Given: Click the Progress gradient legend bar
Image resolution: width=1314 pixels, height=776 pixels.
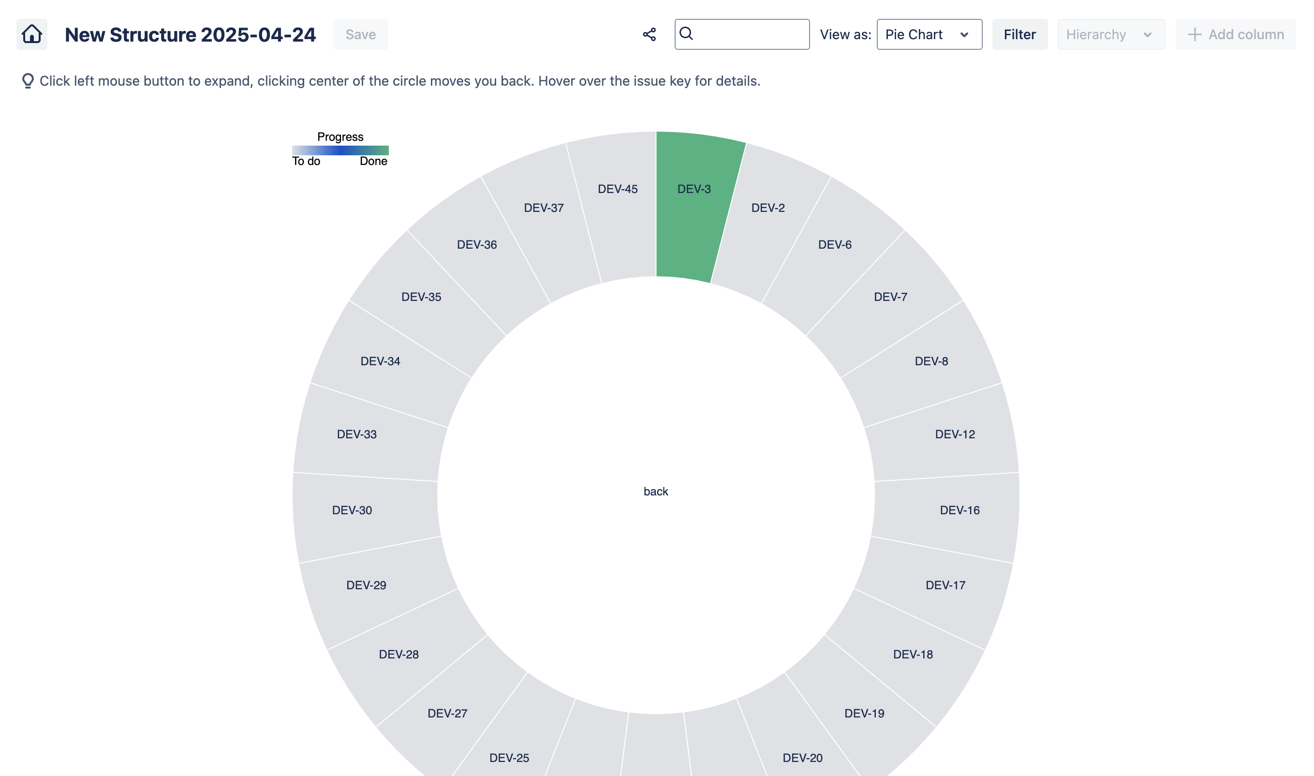Looking at the screenshot, I should (340, 150).
